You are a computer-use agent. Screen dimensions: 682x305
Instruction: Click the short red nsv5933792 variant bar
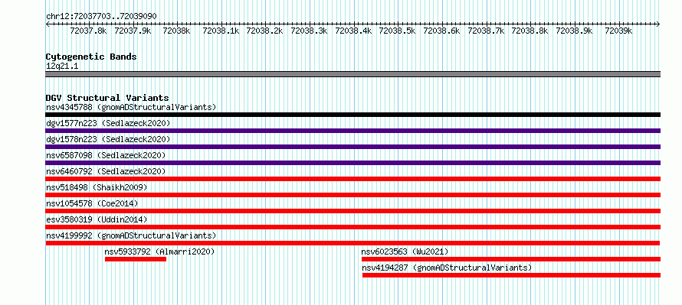136,259
